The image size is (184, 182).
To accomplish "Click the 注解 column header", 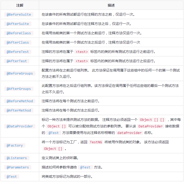I will 20,5.
